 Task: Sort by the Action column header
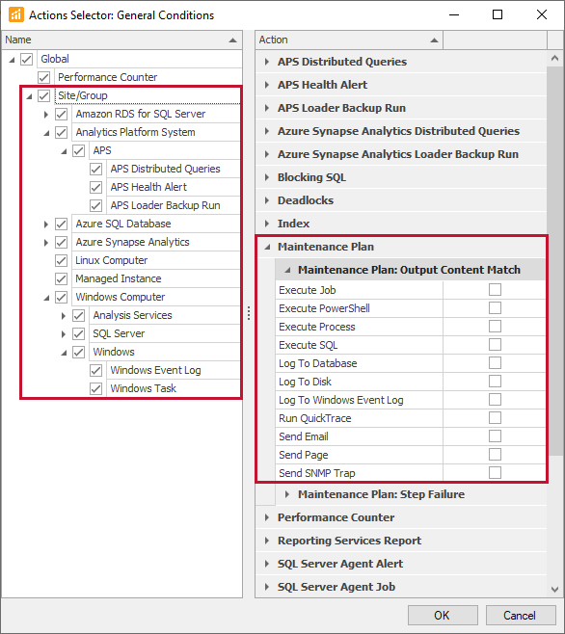[x=349, y=40]
